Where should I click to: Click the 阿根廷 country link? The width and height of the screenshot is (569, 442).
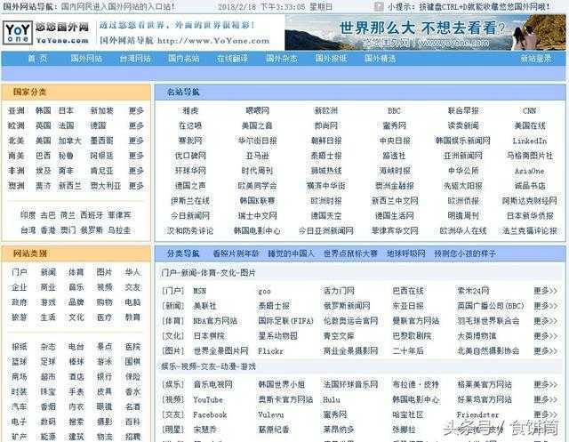[102, 156]
